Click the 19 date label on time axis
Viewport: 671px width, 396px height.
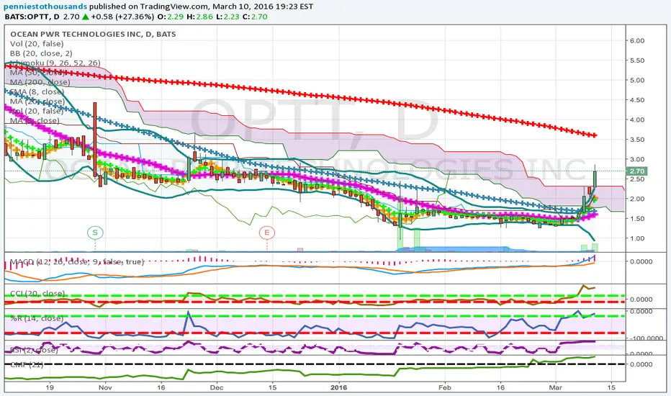click(50, 387)
